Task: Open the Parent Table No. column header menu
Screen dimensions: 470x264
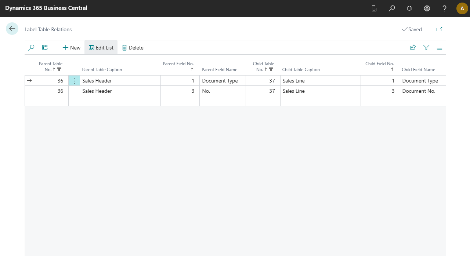Action: (51, 66)
